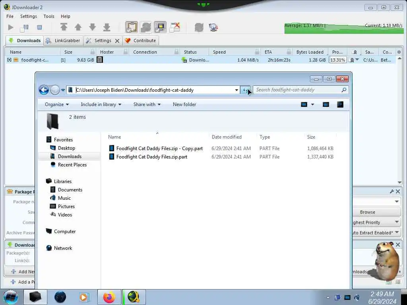Select Desktop in Favorites
Screen dimensions: 407x305
66,148
